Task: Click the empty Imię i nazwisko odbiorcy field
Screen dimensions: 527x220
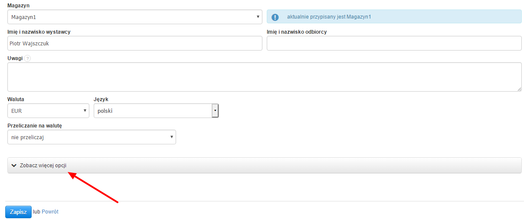Action: click(x=394, y=43)
